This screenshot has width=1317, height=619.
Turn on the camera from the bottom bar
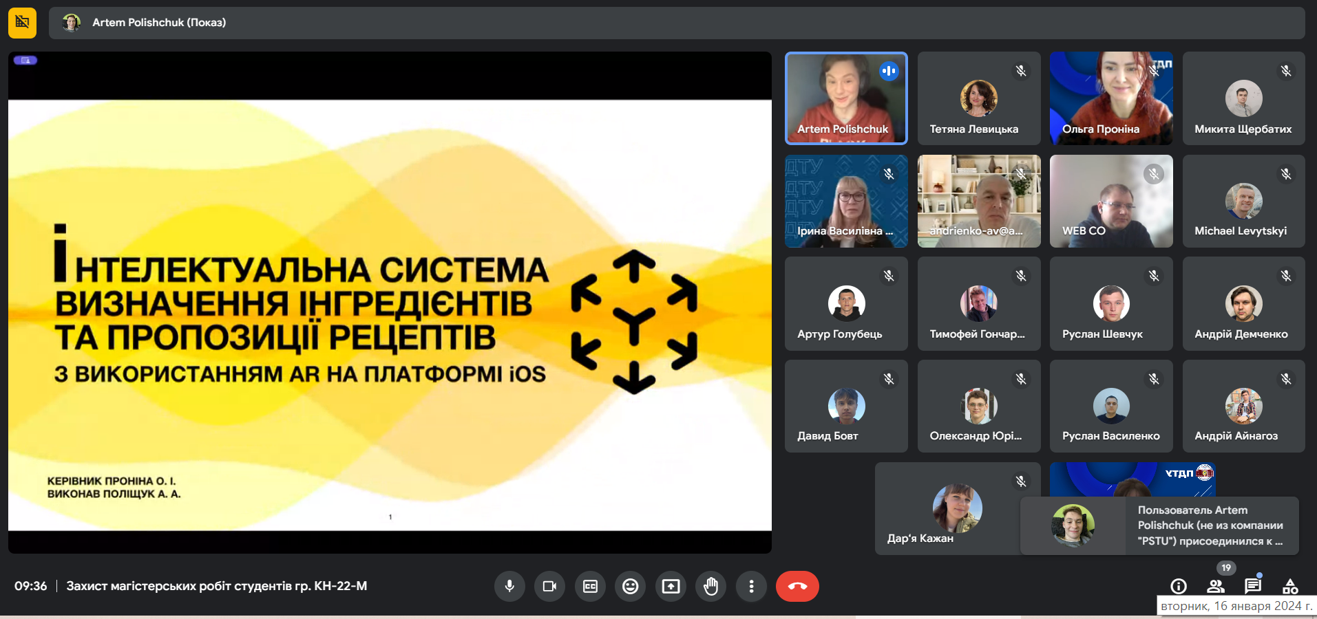pos(549,586)
